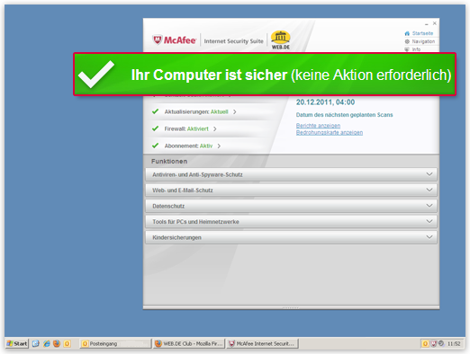Viewport: 470px width, 354px height.
Task: Open Abonnement details arrow
Action: point(219,146)
